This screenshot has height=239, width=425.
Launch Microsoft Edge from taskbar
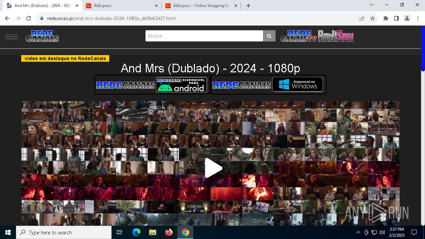point(136,232)
